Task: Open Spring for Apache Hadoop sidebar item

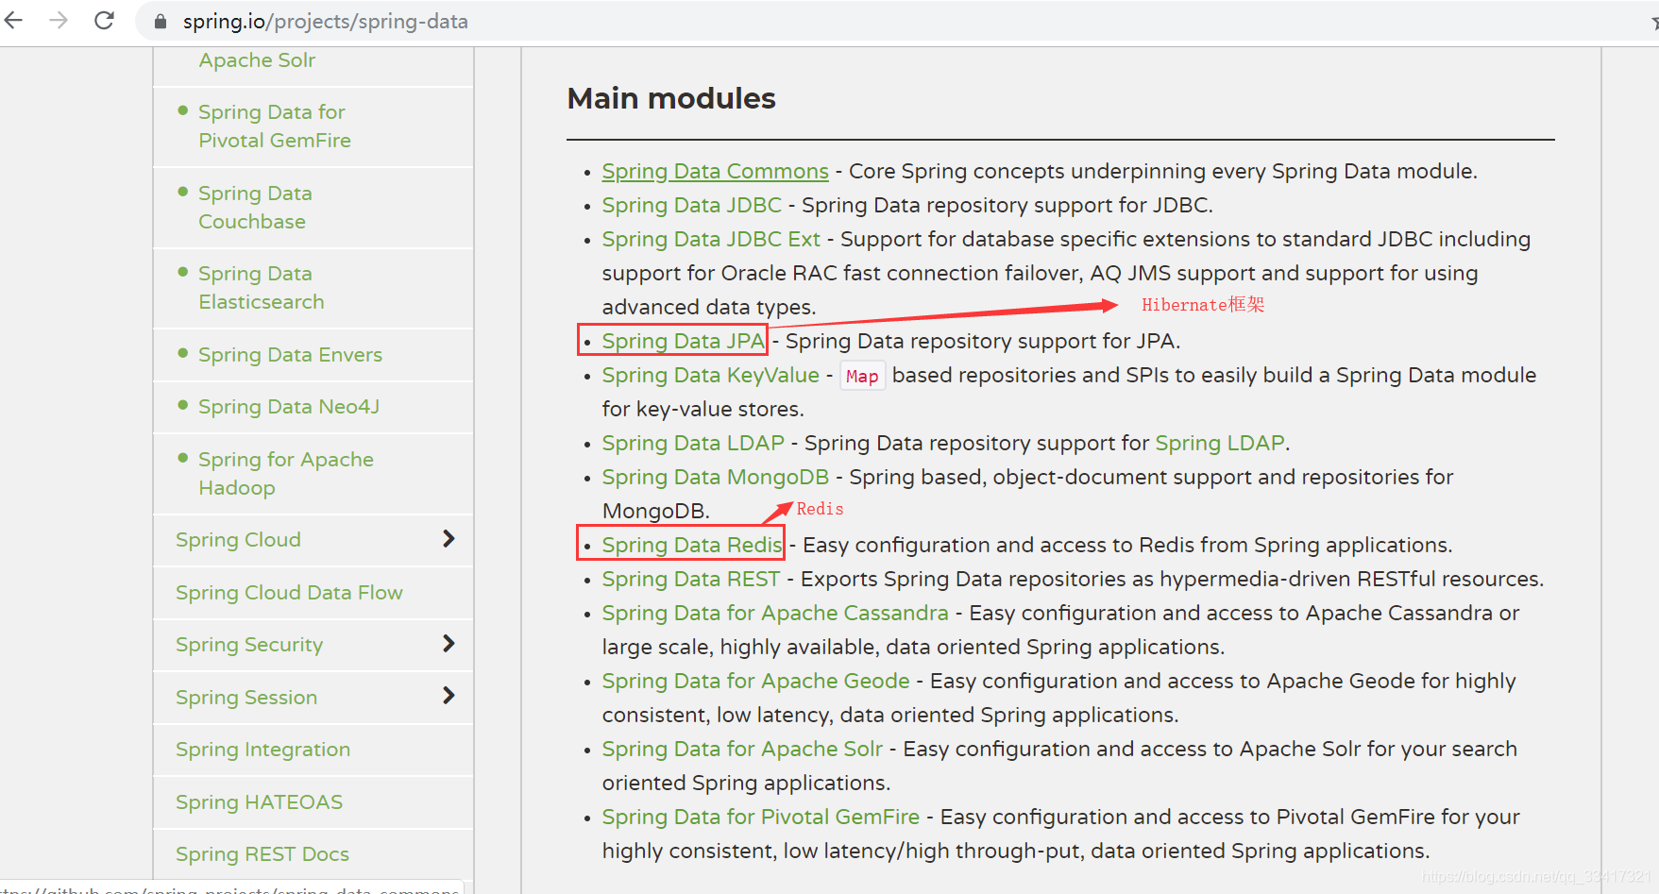Action: (286, 473)
